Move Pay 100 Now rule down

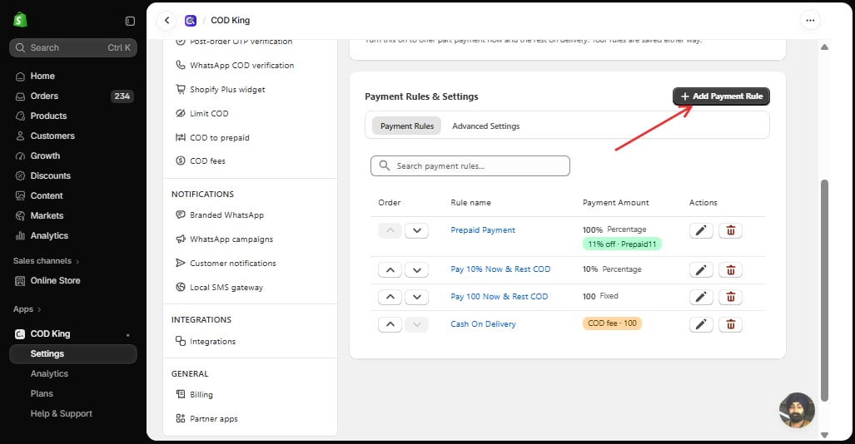click(416, 297)
